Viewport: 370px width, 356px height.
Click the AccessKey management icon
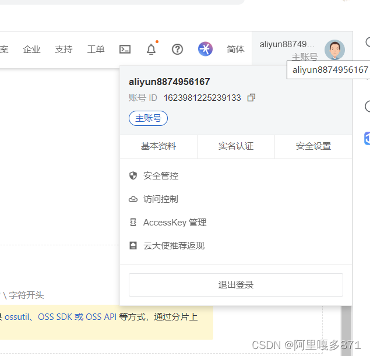click(x=133, y=222)
